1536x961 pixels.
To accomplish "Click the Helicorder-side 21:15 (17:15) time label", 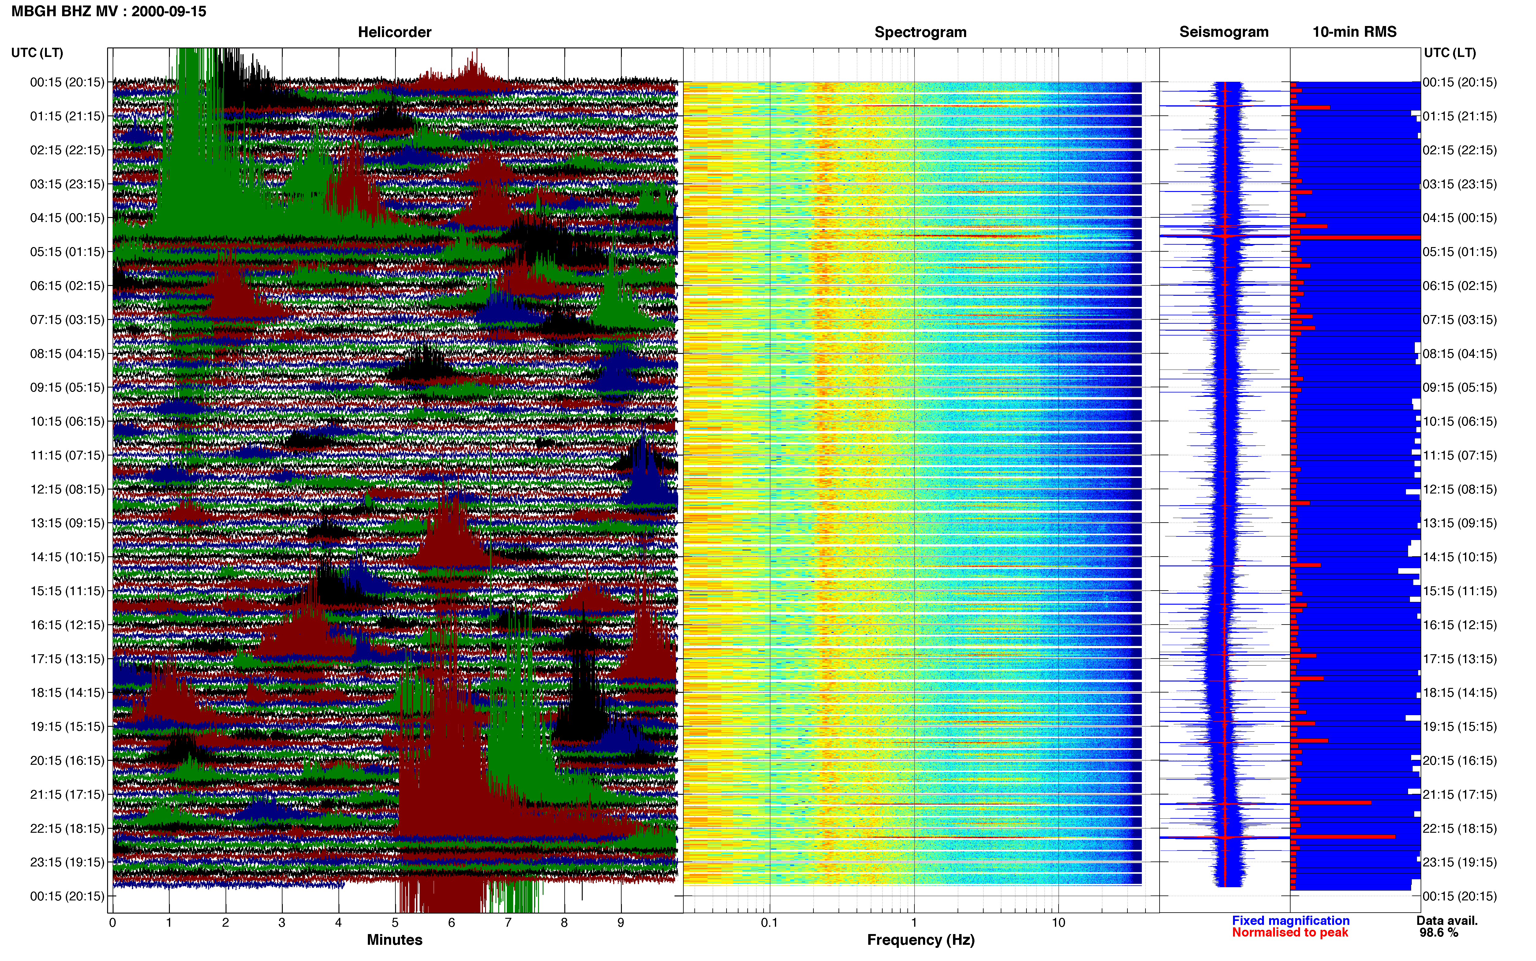I will coord(67,794).
